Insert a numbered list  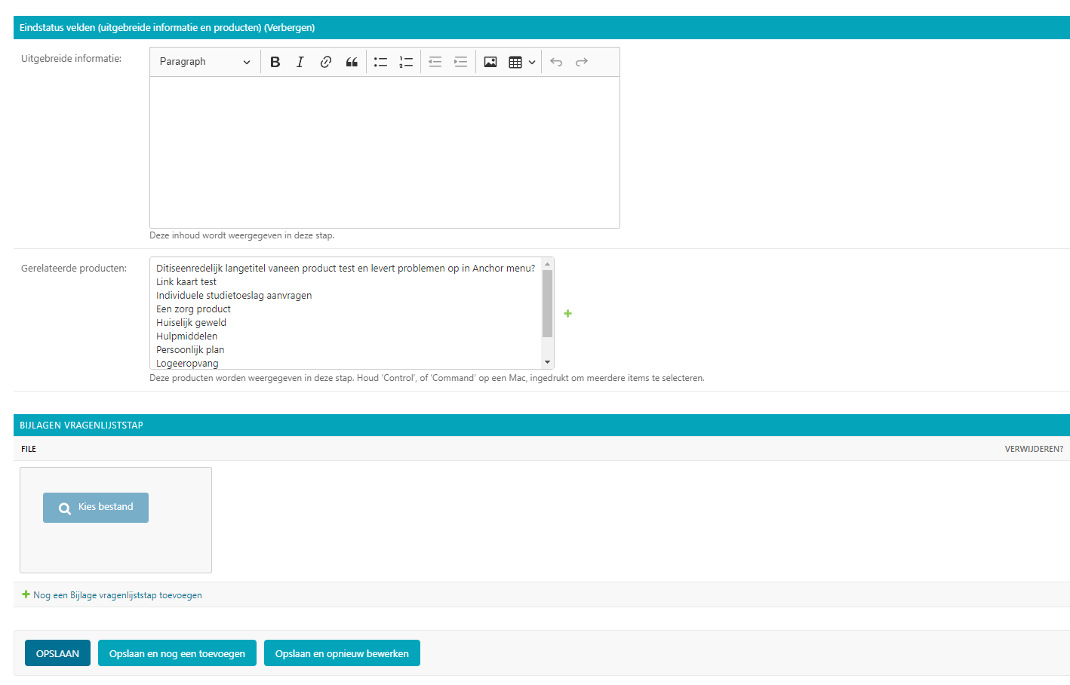click(x=406, y=62)
